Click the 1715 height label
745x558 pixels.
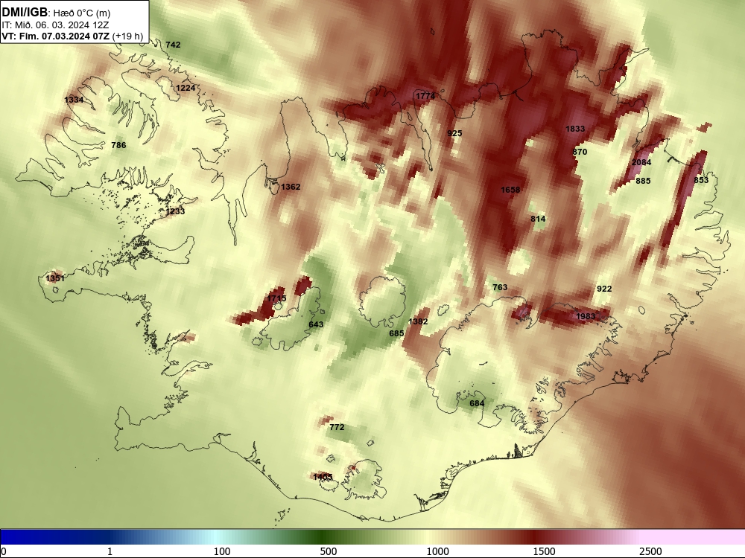tap(276, 298)
